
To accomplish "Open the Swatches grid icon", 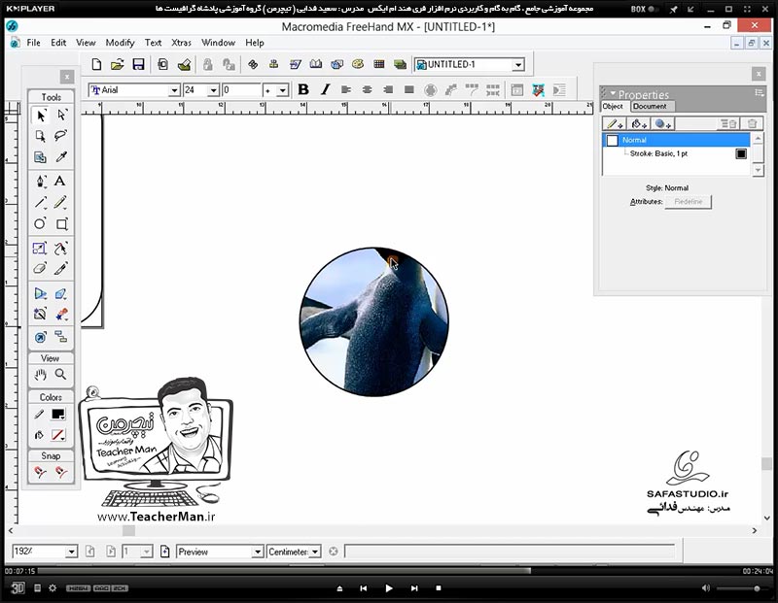I will point(379,64).
